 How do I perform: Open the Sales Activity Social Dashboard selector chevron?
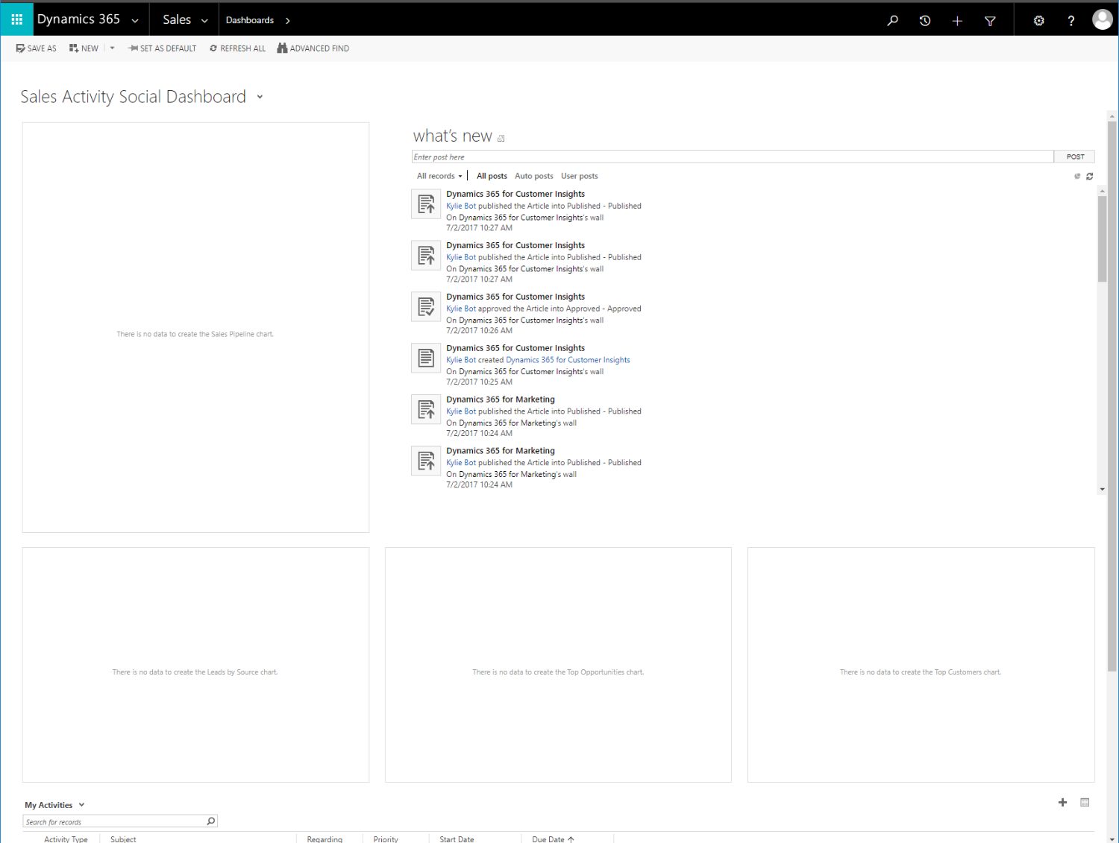tap(260, 97)
